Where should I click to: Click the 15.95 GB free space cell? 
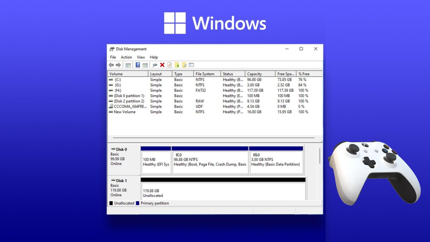tap(284, 112)
